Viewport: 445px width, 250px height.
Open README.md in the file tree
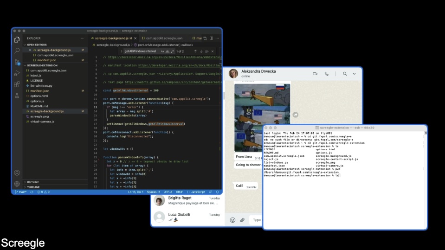(39, 106)
